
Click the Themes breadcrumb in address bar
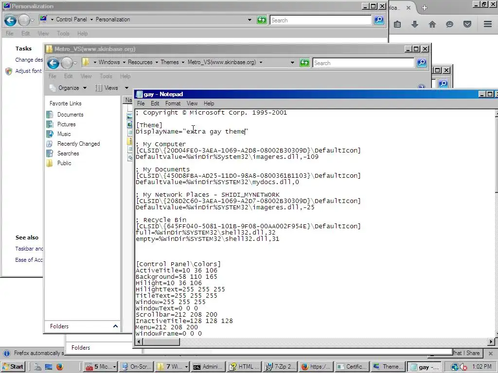tap(170, 62)
